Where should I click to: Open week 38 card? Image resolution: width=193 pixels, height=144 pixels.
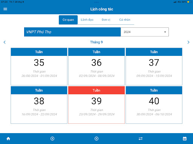39,105
